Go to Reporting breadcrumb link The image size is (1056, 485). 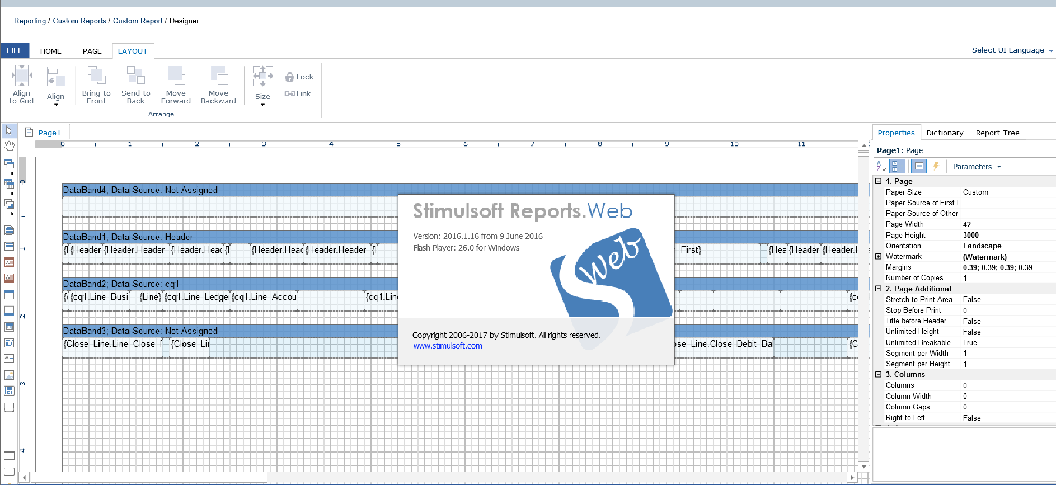pos(30,21)
